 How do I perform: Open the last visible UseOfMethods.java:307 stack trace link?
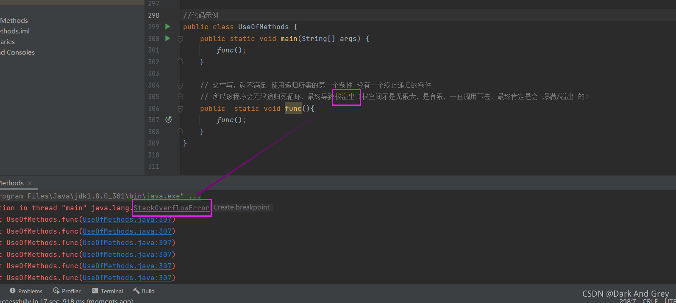tap(127, 278)
